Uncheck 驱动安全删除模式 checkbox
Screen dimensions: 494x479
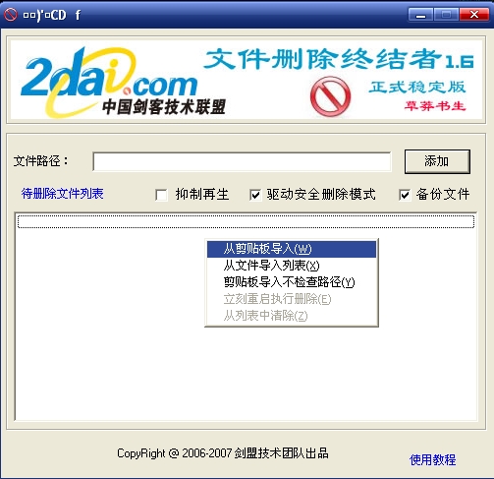[255, 195]
